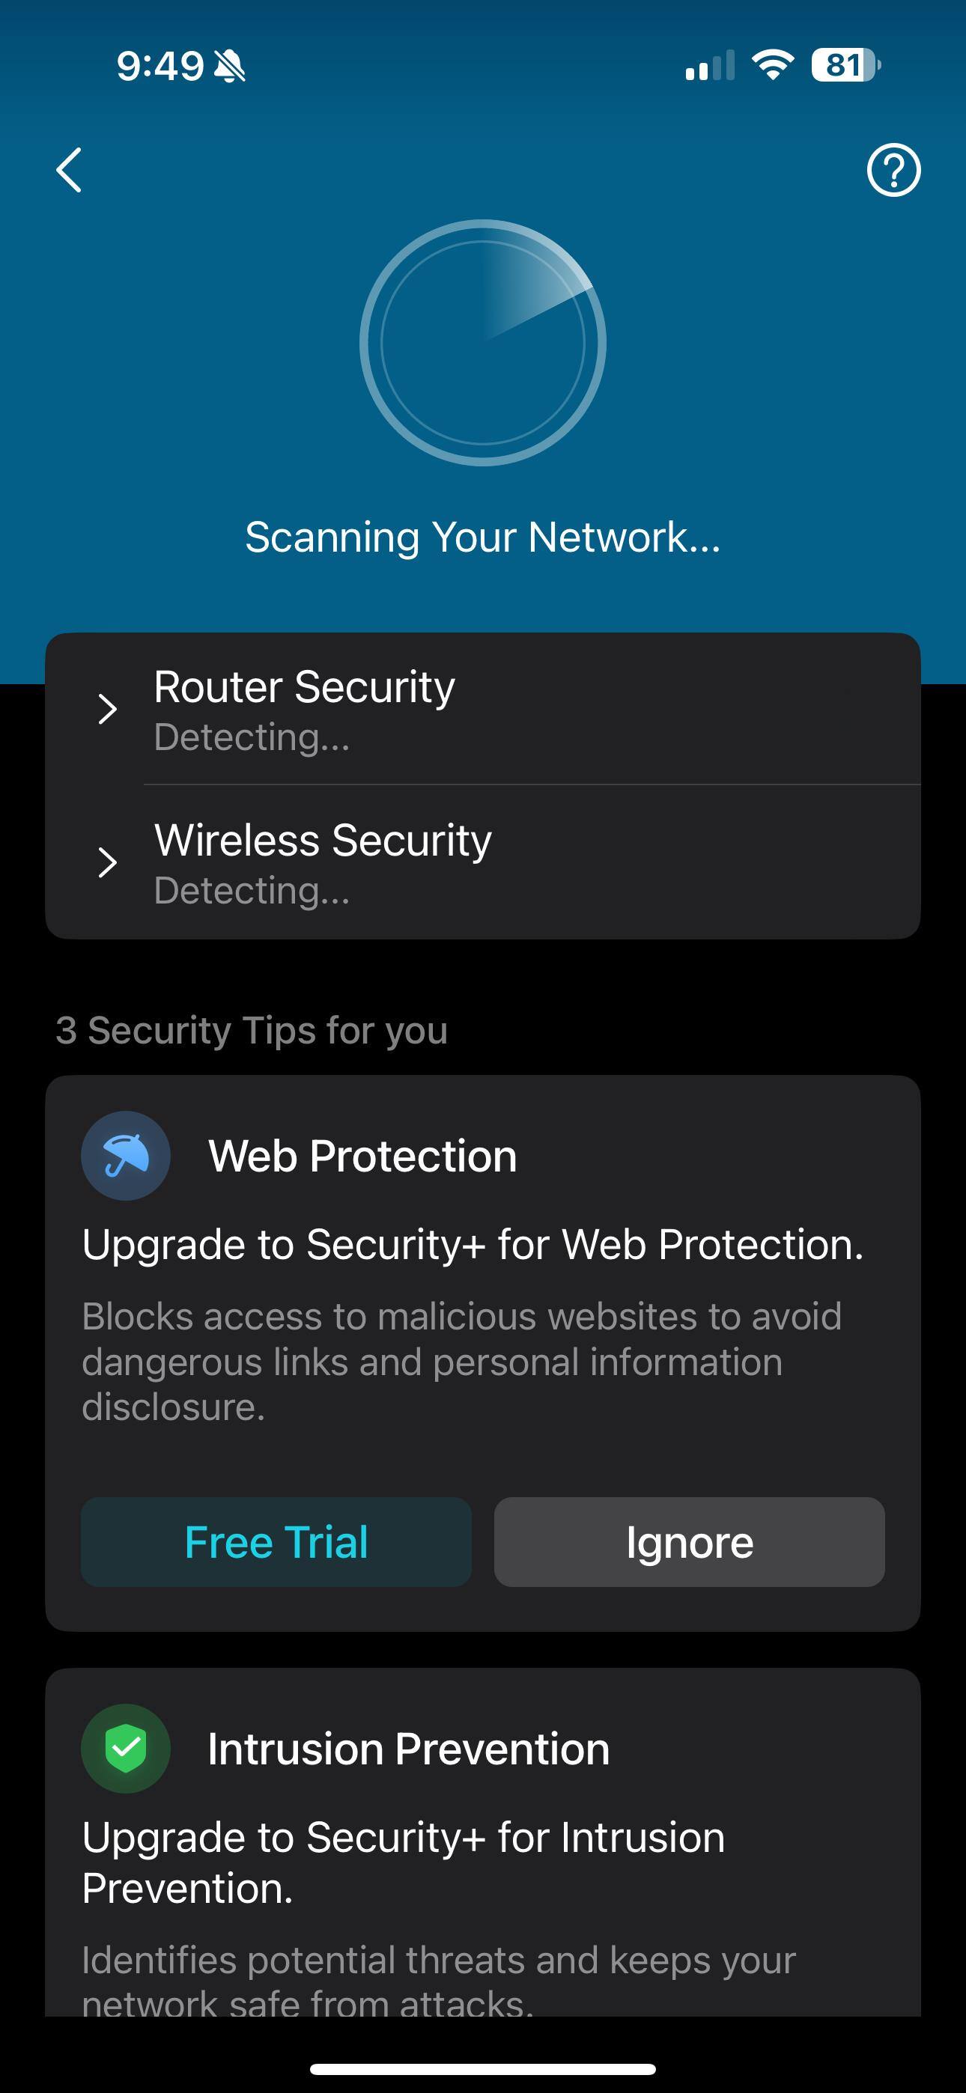The height and width of the screenshot is (2093, 966).
Task: Expand the Router Security chevron
Action: (107, 710)
